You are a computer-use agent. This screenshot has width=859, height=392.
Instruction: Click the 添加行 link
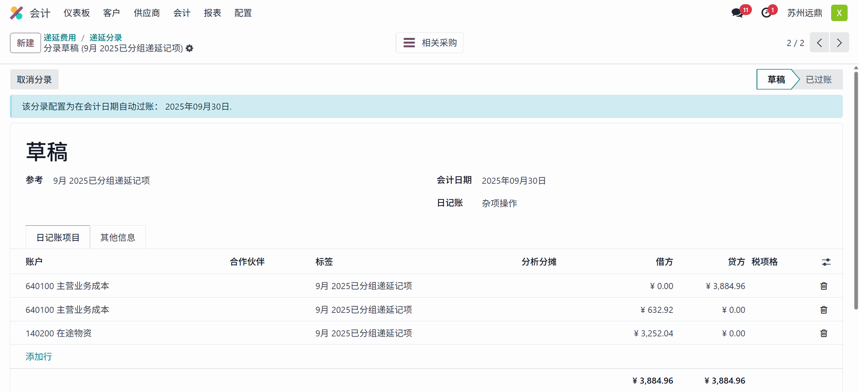(38, 357)
